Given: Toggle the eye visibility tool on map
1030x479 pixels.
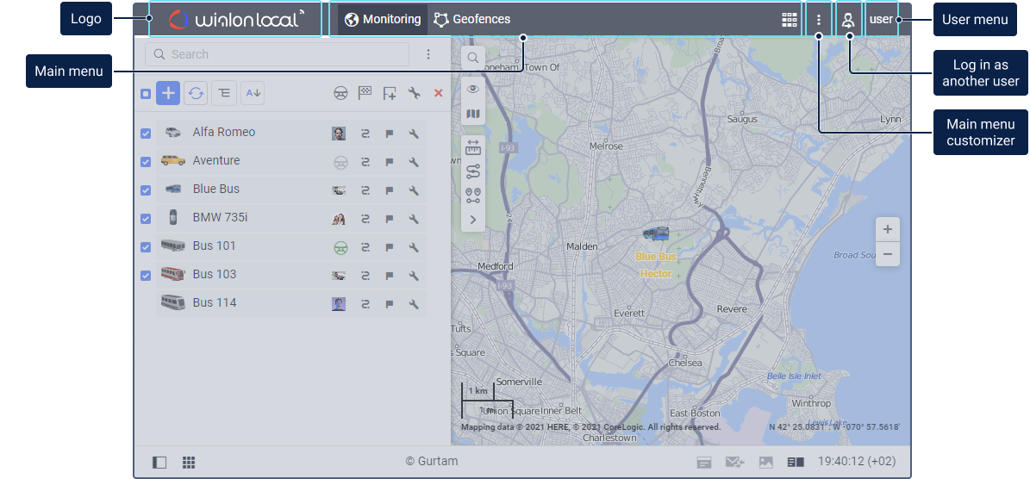Looking at the screenshot, I should [x=473, y=89].
